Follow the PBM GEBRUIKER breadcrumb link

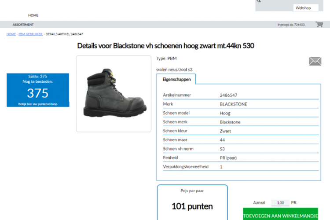click(x=30, y=34)
